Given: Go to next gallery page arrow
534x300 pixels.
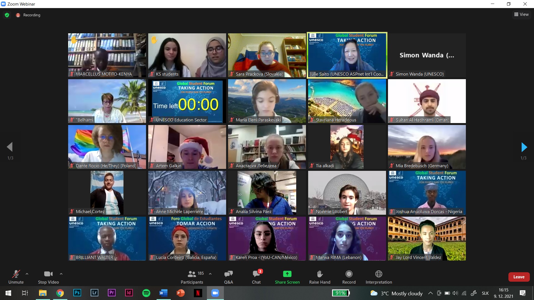Looking at the screenshot, I should click(524, 147).
